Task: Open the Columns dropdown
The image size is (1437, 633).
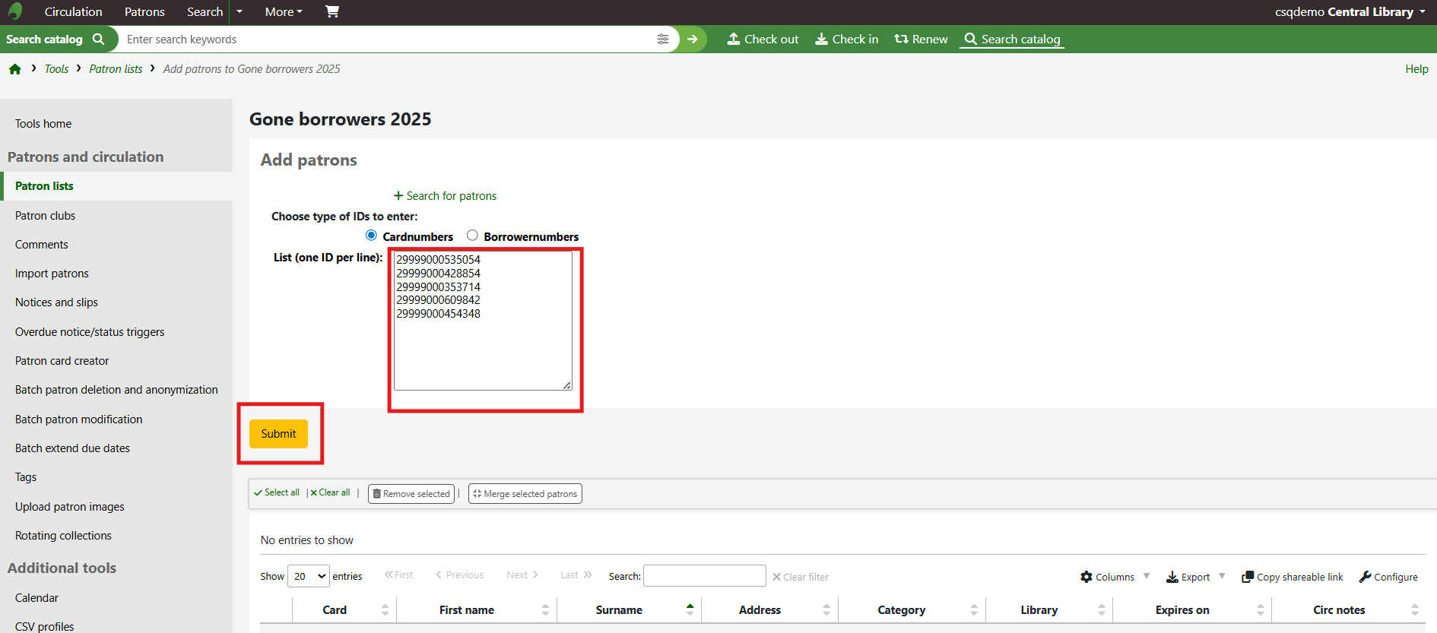Action: tap(1115, 577)
